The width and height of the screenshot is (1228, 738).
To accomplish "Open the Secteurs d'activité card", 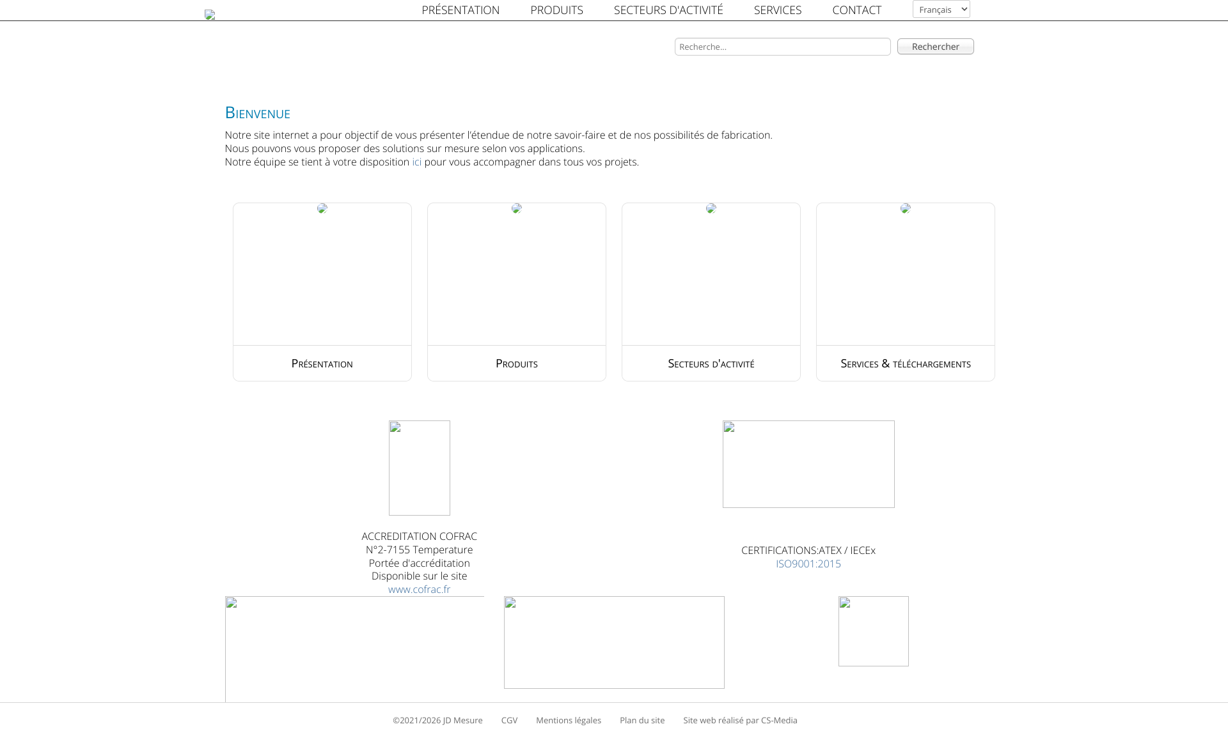I will pyautogui.click(x=711, y=292).
